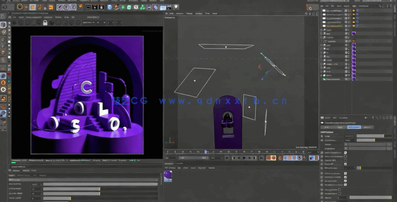Select the Move tool in top toolbar
Image resolution: width=397 pixels, height=202 pixels.
click(x=26, y=7)
